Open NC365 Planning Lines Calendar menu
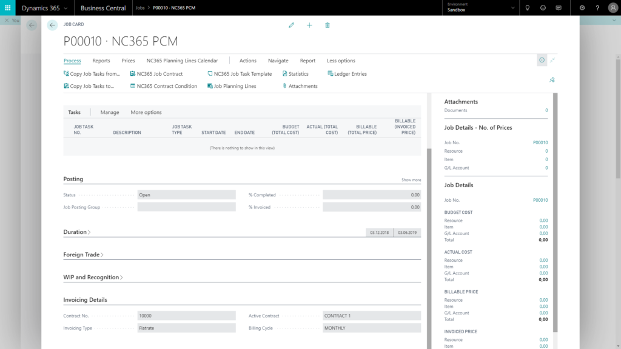Image resolution: width=621 pixels, height=349 pixels. [182, 61]
